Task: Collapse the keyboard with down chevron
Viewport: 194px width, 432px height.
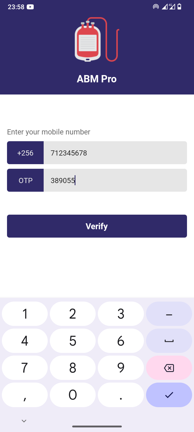Action: click(x=24, y=421)
